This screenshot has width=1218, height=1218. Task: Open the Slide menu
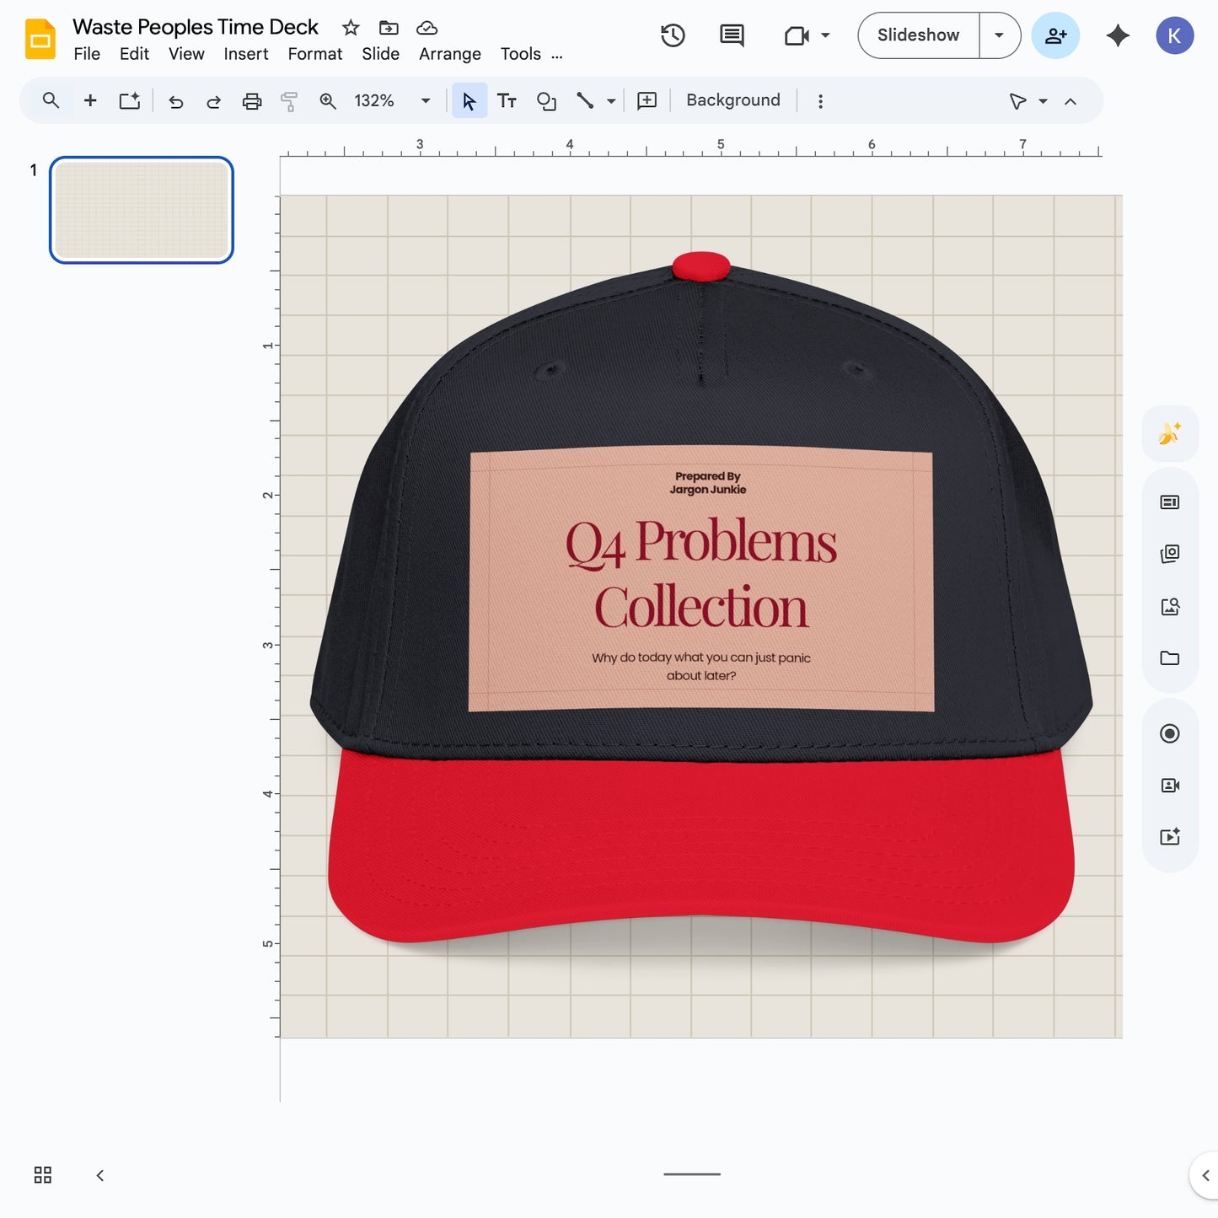click(380, 54)
